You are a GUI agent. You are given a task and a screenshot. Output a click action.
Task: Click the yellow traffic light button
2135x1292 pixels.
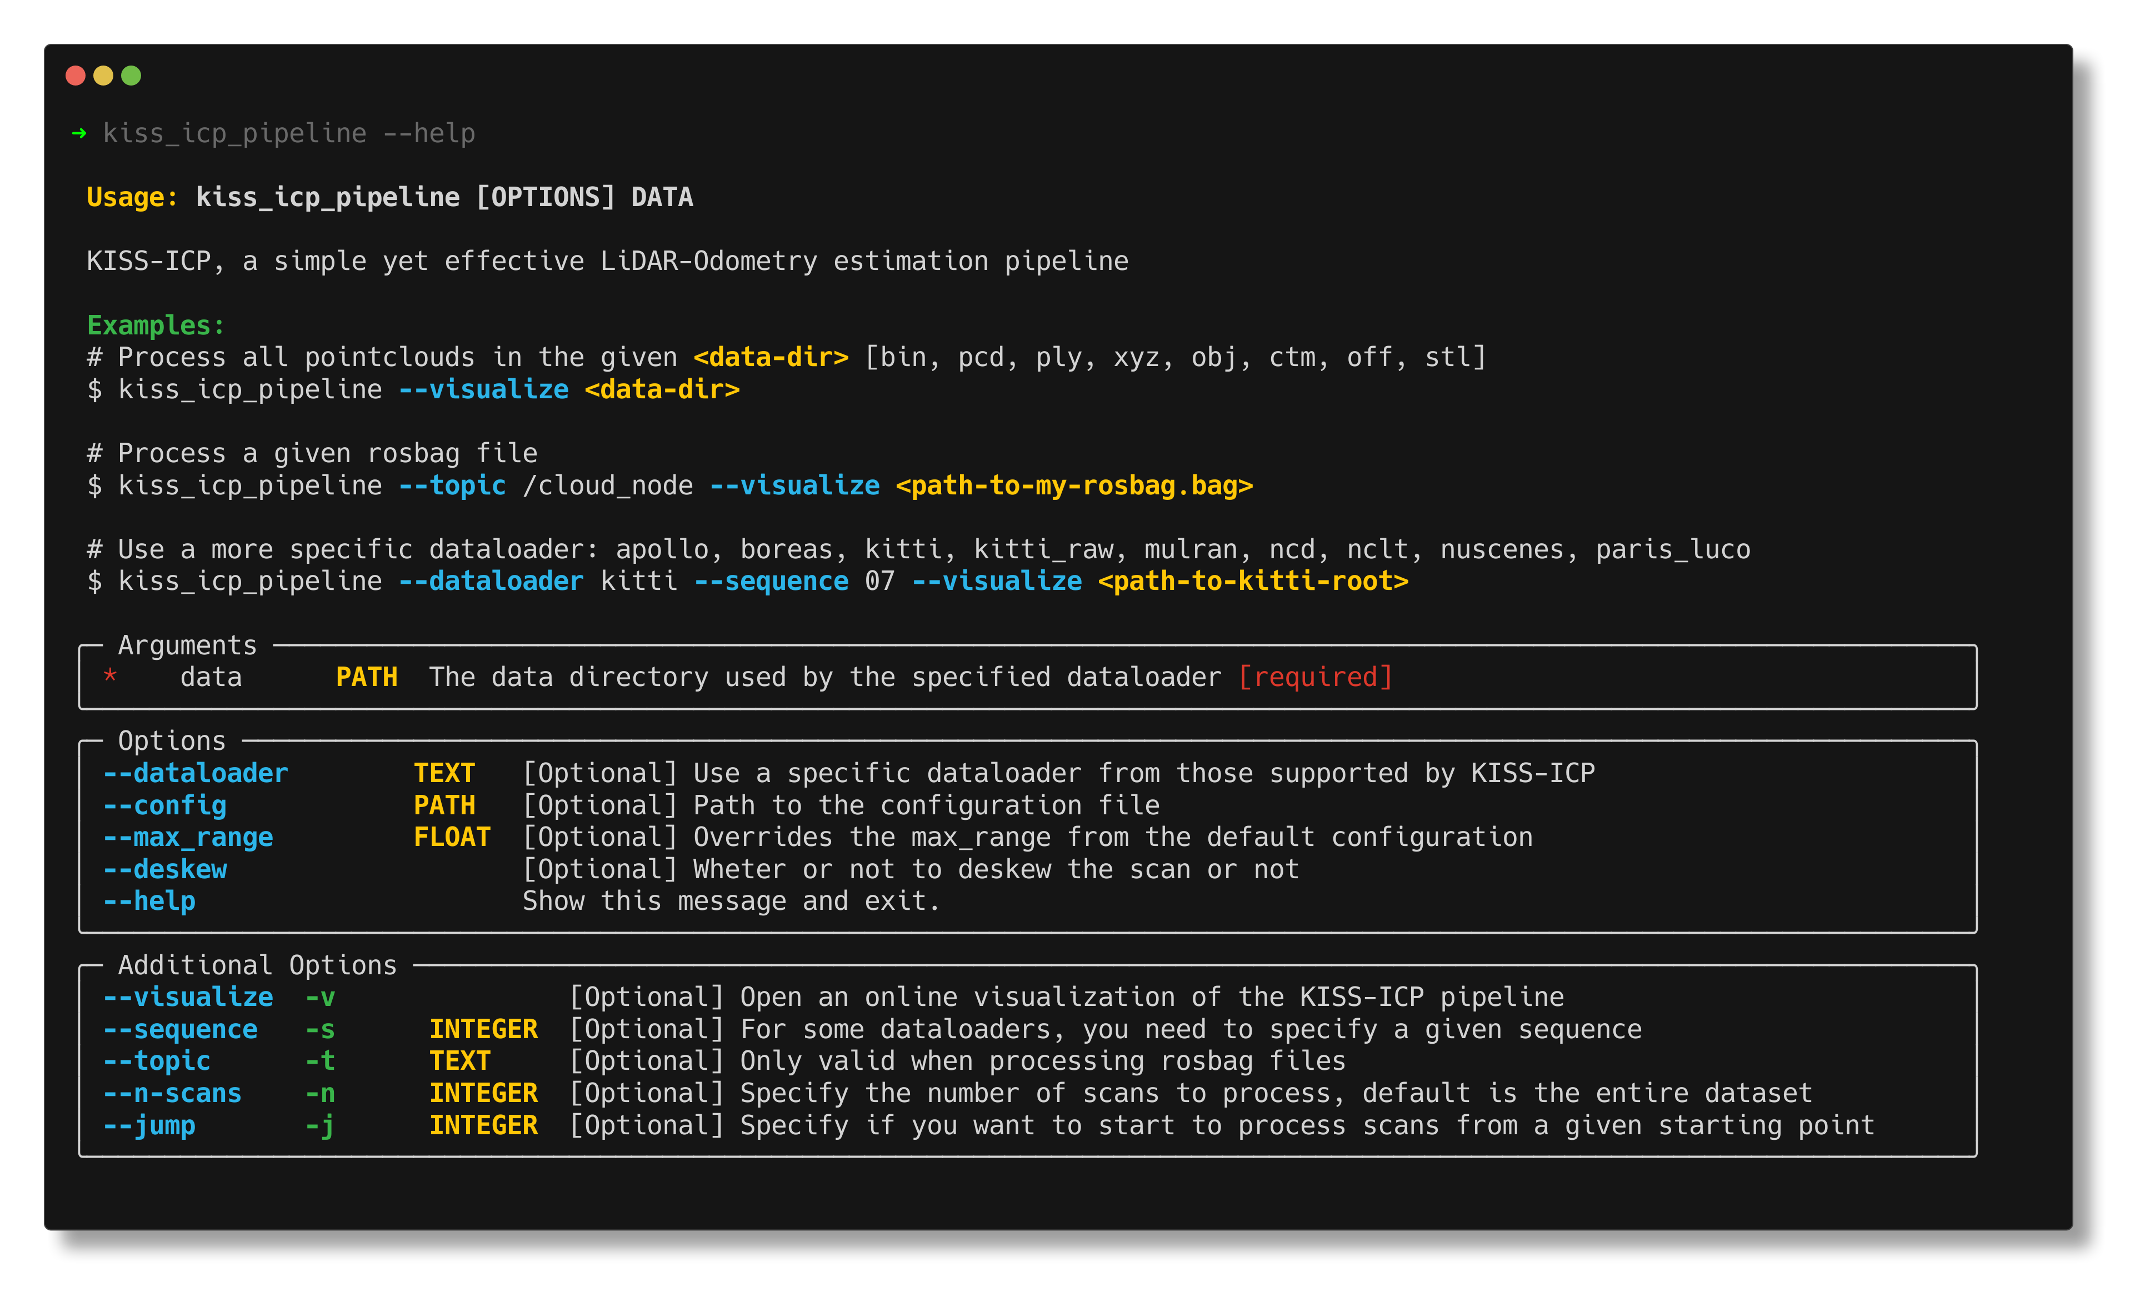click(103, 76)
